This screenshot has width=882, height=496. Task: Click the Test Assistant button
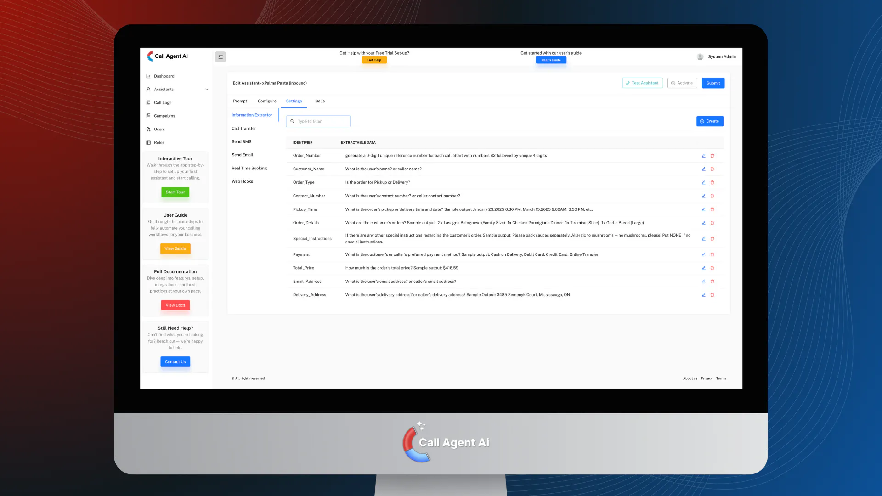[x=642, y=83]
